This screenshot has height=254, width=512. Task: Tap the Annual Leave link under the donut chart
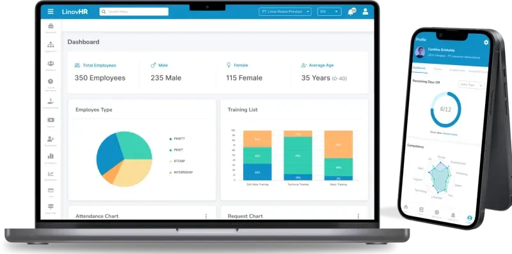tap(450, 134)
